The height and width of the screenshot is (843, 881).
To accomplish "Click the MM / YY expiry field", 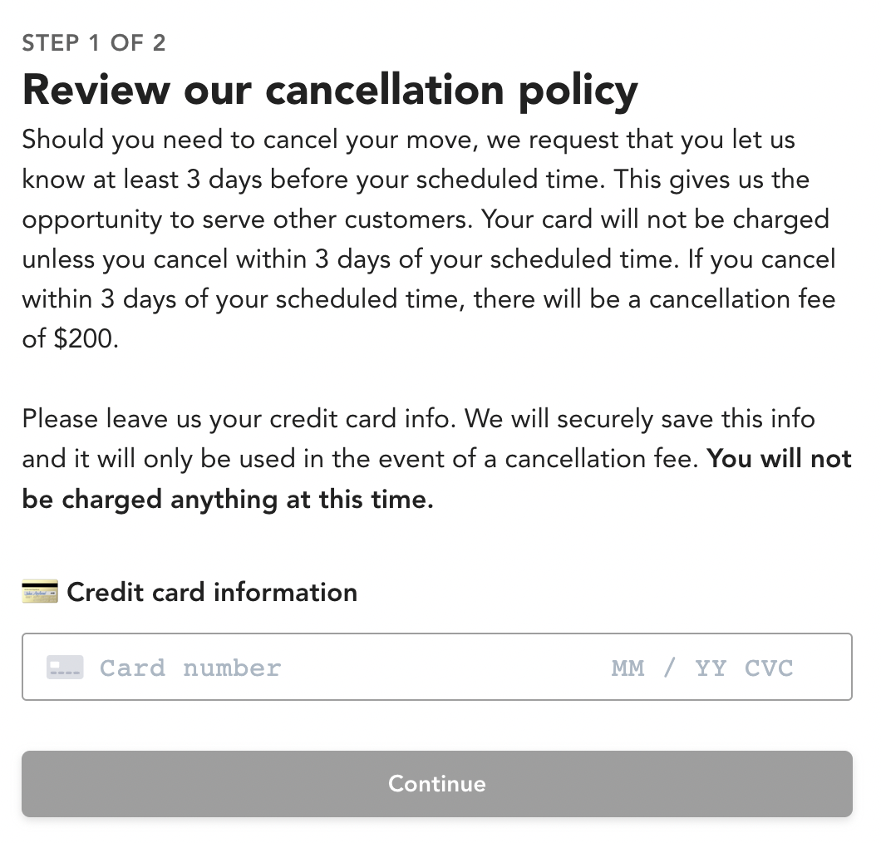I will pos(669,668).
